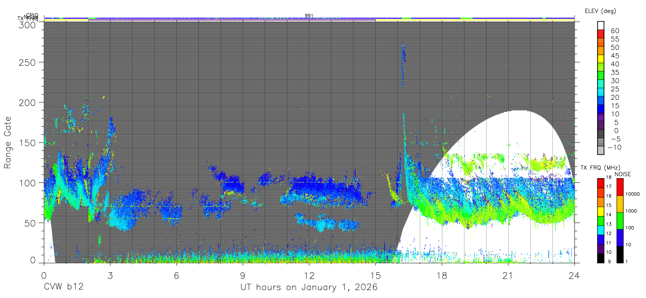646x298 pixels.
Task: Click the "12" hour tick on time axis
Action: pyautogui.click(x=309, y=275)
